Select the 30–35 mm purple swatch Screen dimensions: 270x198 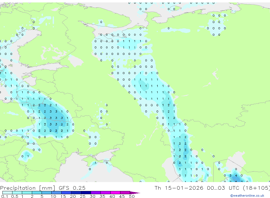(96, 193)
